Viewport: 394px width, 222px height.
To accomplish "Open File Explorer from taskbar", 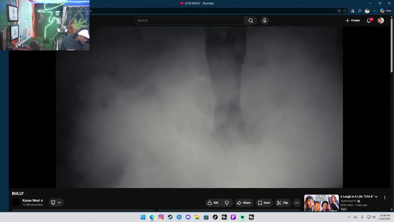I will pos(197,217).
